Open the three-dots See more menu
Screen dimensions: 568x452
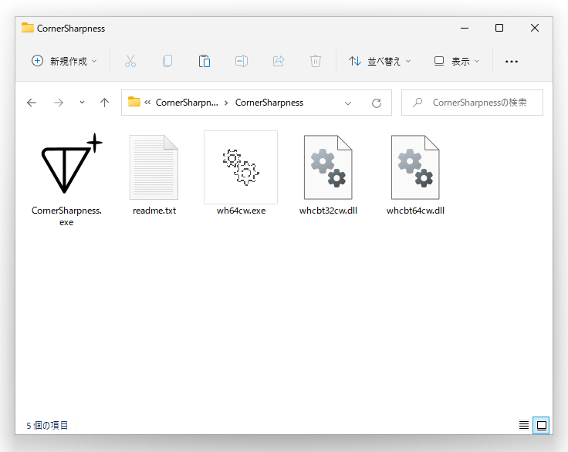pyautogui.click(x=512, y=62)
